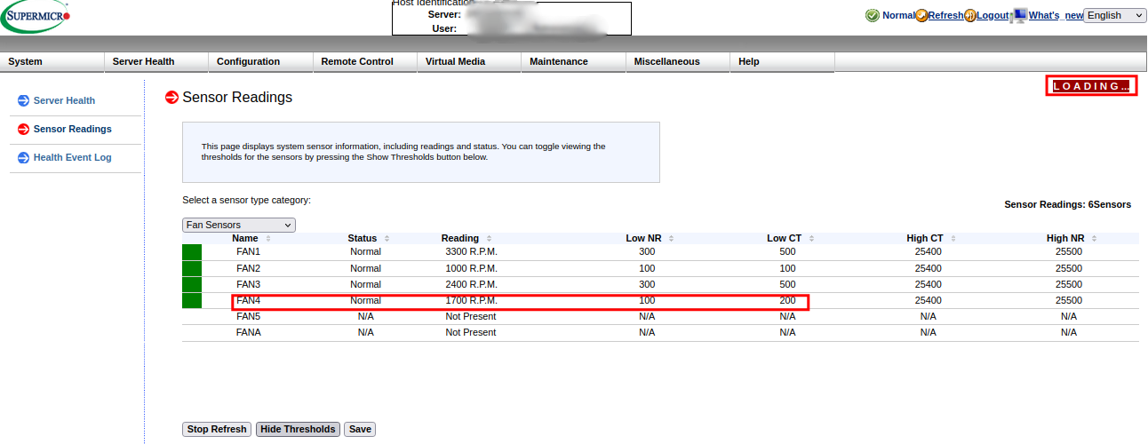Click the Not Present reading for FAN5

tap(471, 316)
